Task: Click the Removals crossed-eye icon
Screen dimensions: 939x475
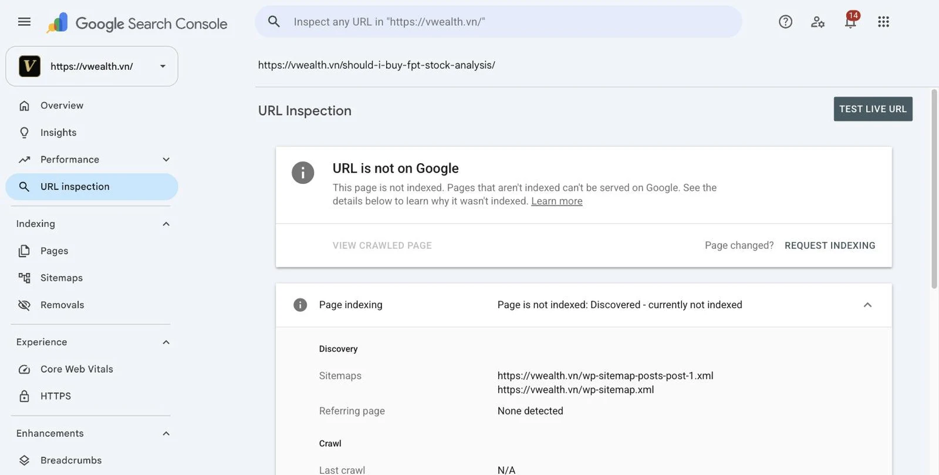Action: click(x=24, y=305)
